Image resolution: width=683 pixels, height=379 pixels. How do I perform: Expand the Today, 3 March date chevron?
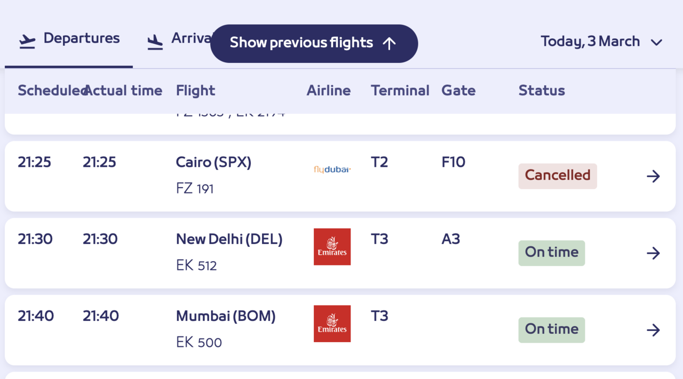pos(656,42)
